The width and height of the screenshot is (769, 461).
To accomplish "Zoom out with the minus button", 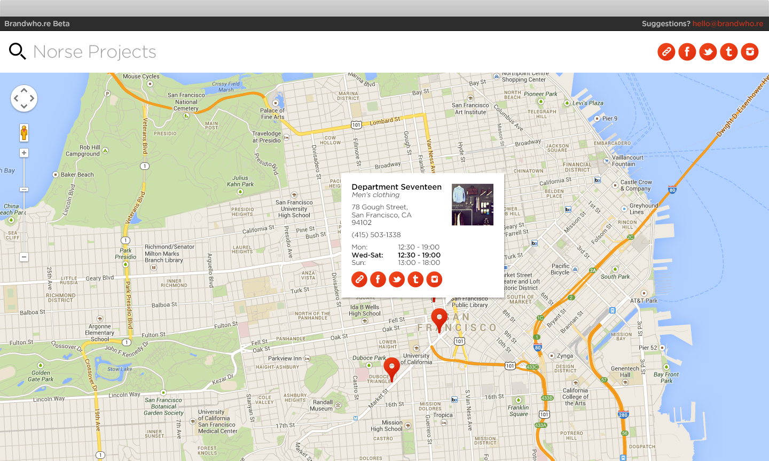I will (24, 257).
